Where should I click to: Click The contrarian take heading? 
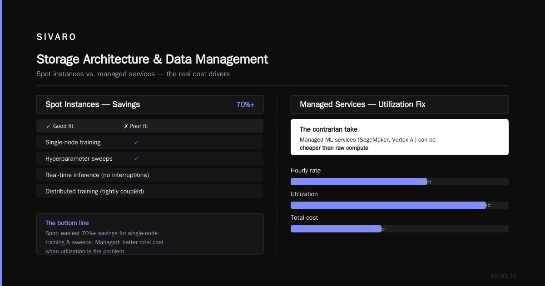pos(328,129)
